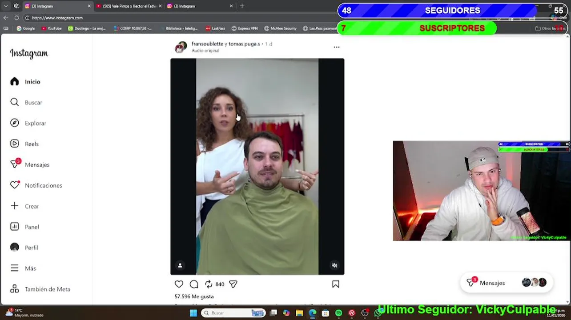
Task: Open Windows Start menu
Action: tap(193, 313)
